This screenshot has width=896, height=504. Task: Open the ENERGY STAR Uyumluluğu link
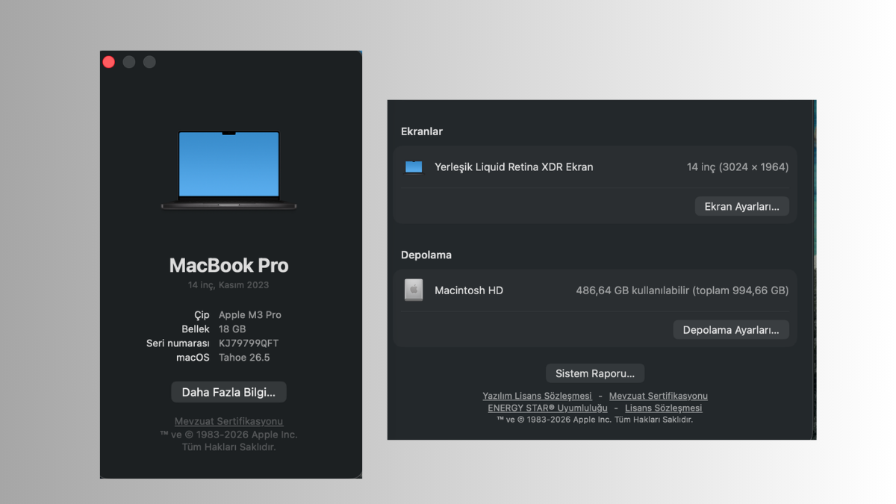pyautogui.click(x=547, y=408)
